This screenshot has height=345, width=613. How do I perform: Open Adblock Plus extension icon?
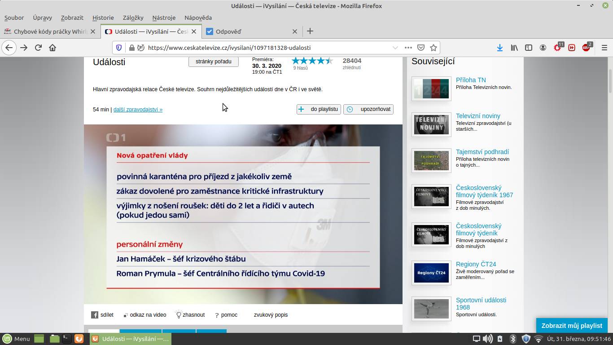(587, 47)
